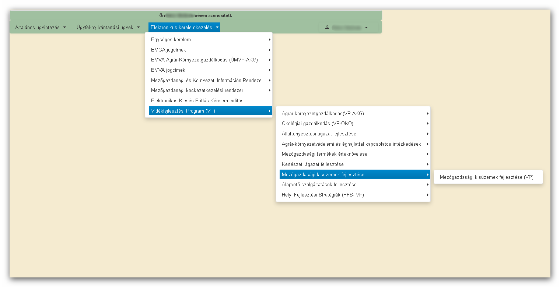
Task: Open the user account dropdown
Action: pos(348,27)
